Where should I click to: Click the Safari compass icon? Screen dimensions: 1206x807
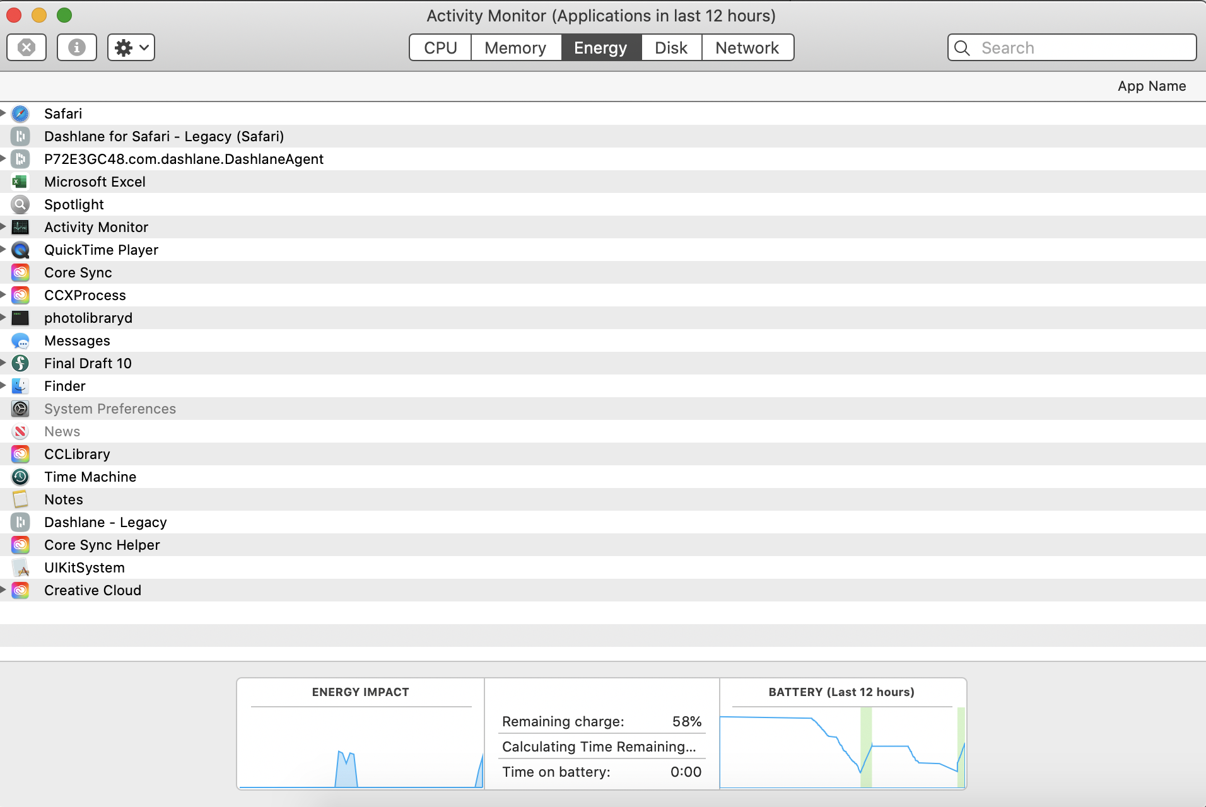[x=20, y=113]
